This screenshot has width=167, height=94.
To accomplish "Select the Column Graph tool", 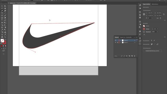I will tap(5, 32).
